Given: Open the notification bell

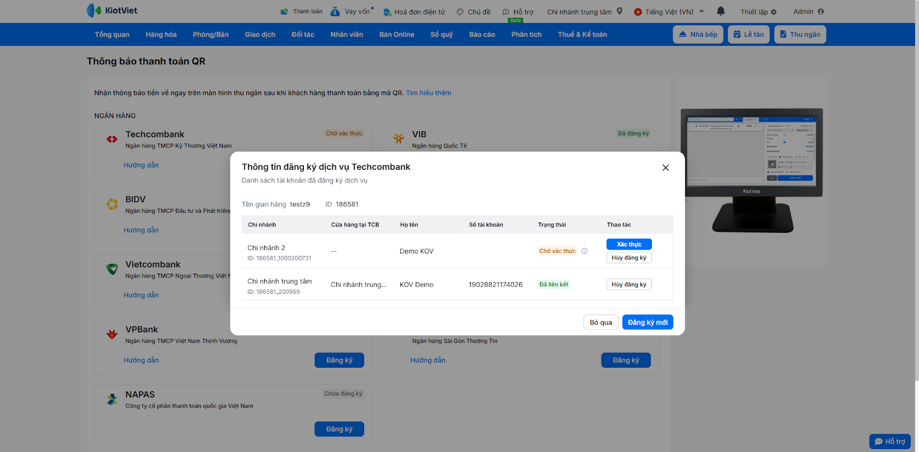Looking at the screenshot, I should [x=721, y=11].
